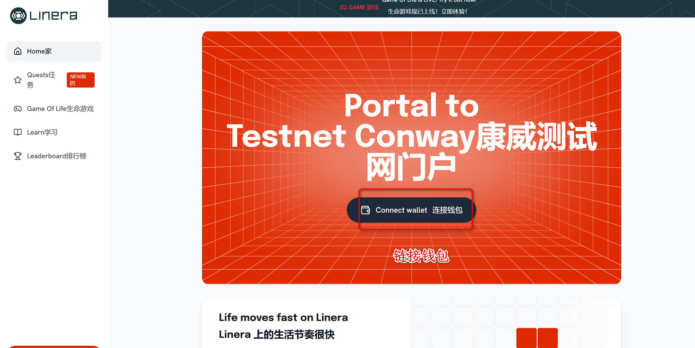Click the wallet icon in Connect button
695x348 pixels.
tap(365, 210)
